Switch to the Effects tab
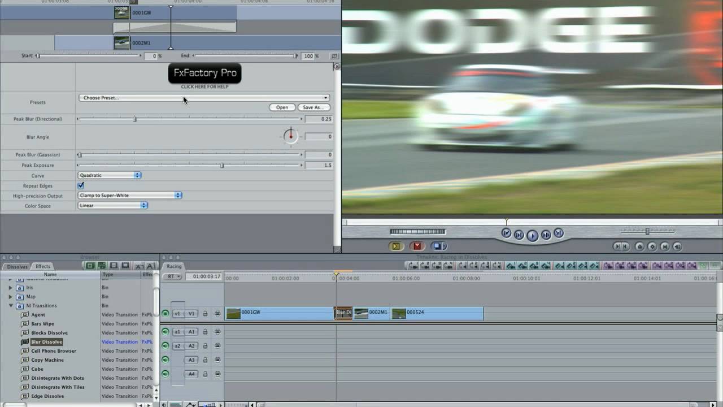 click(x=43, y=266)
